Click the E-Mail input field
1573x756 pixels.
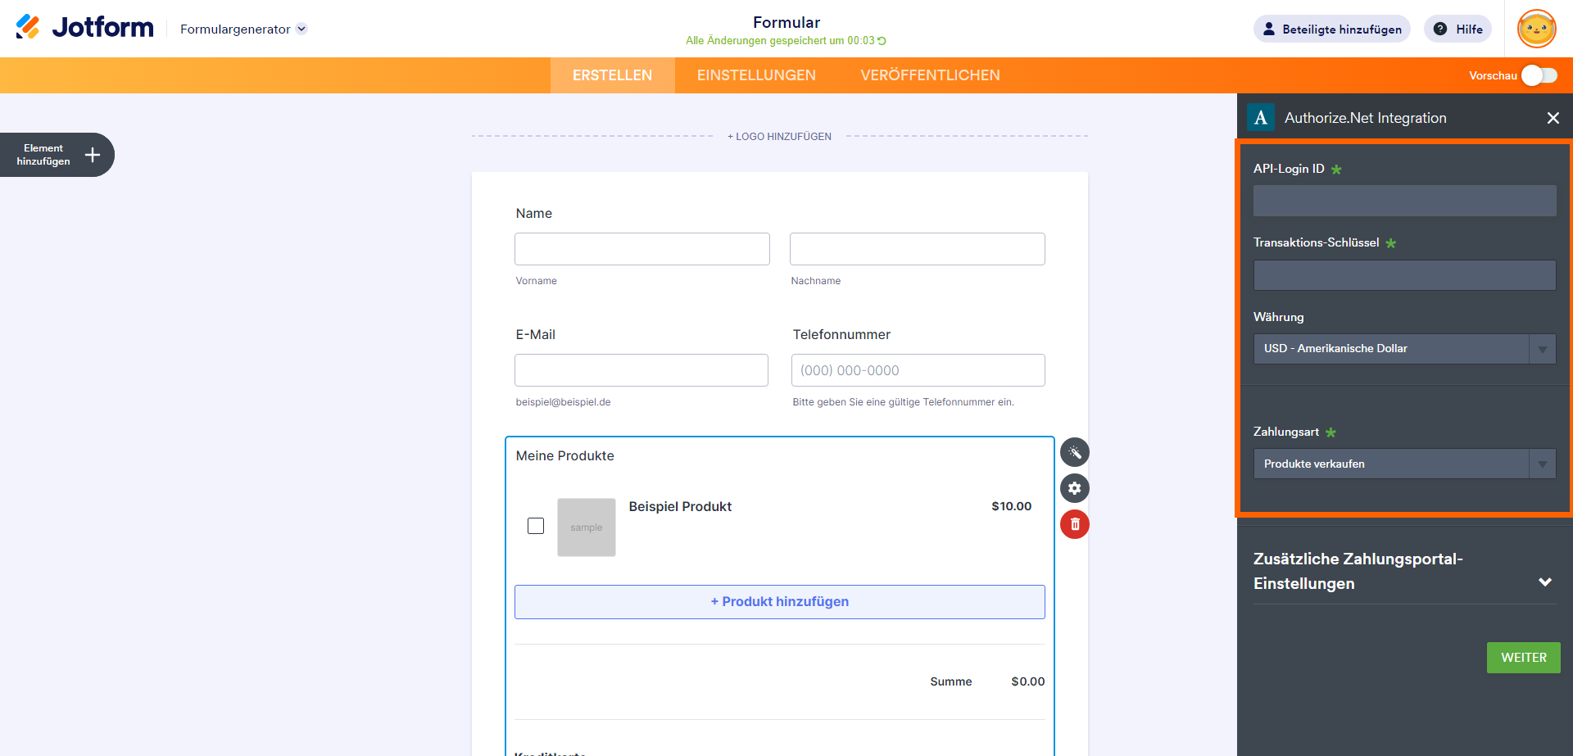pyautogui.click(x=641, y=370)
